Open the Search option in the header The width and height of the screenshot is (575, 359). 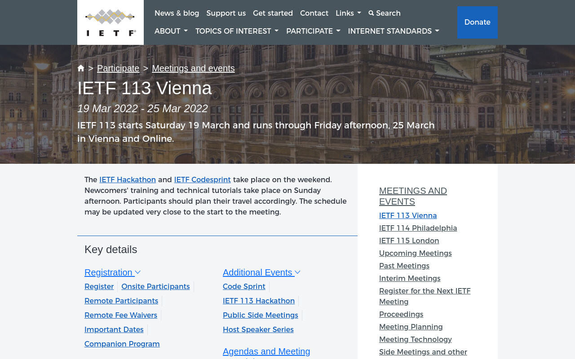(x=385, y=13)
